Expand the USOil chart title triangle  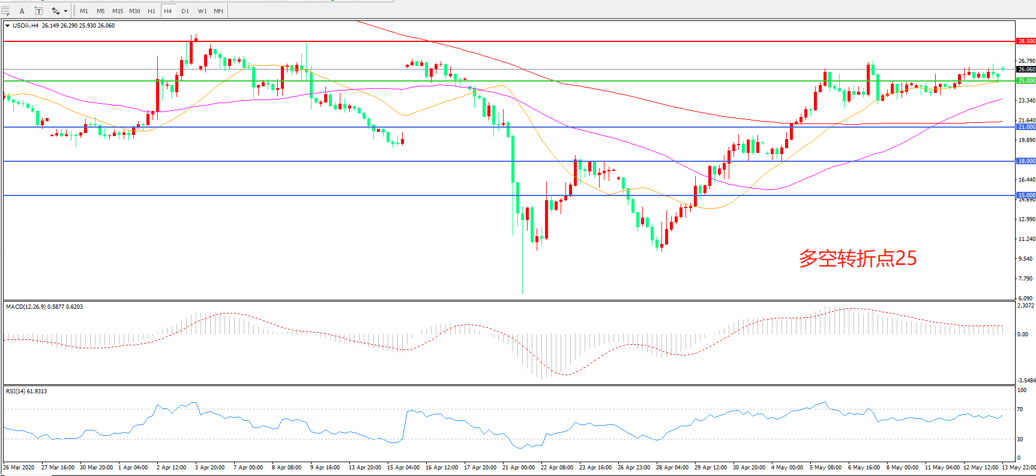(x=7, y=26)
